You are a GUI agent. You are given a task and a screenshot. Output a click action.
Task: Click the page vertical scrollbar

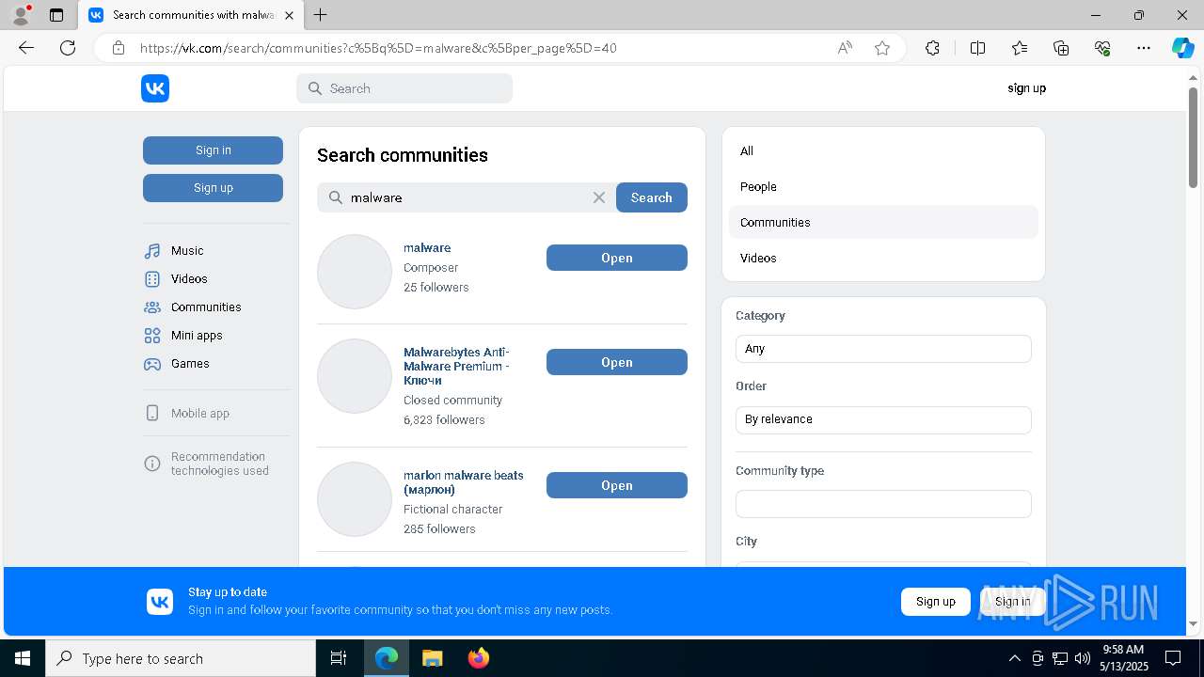(x=1193, y=136)
